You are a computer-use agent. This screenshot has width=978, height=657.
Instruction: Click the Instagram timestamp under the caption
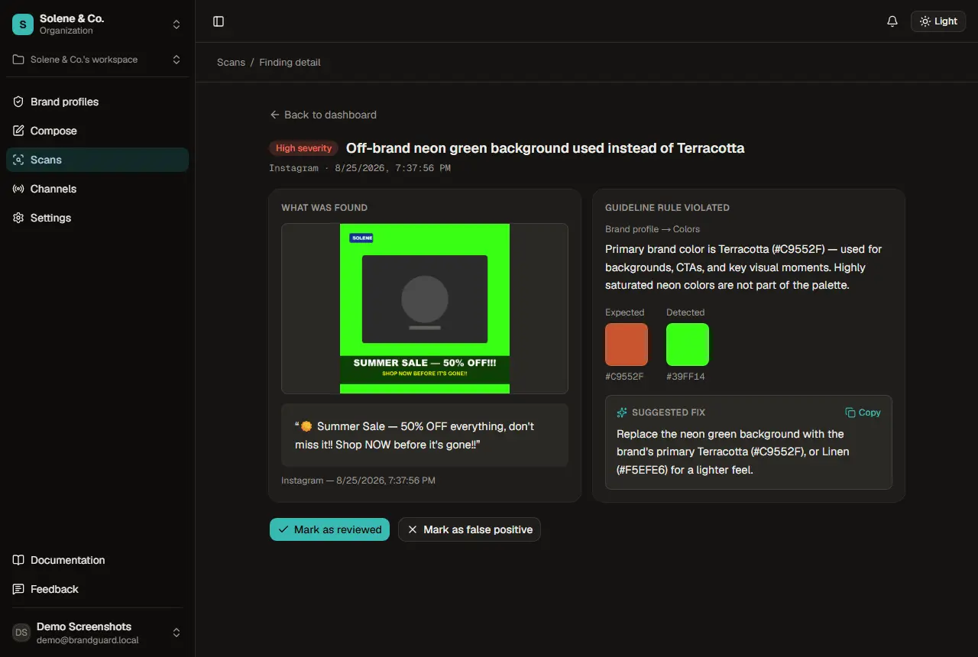click(358, 481)
